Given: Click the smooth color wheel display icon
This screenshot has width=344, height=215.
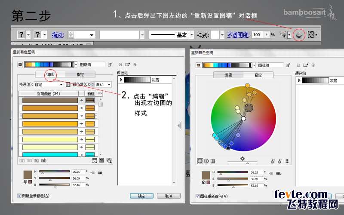Looking at the screenshot, I should [200, 161].
